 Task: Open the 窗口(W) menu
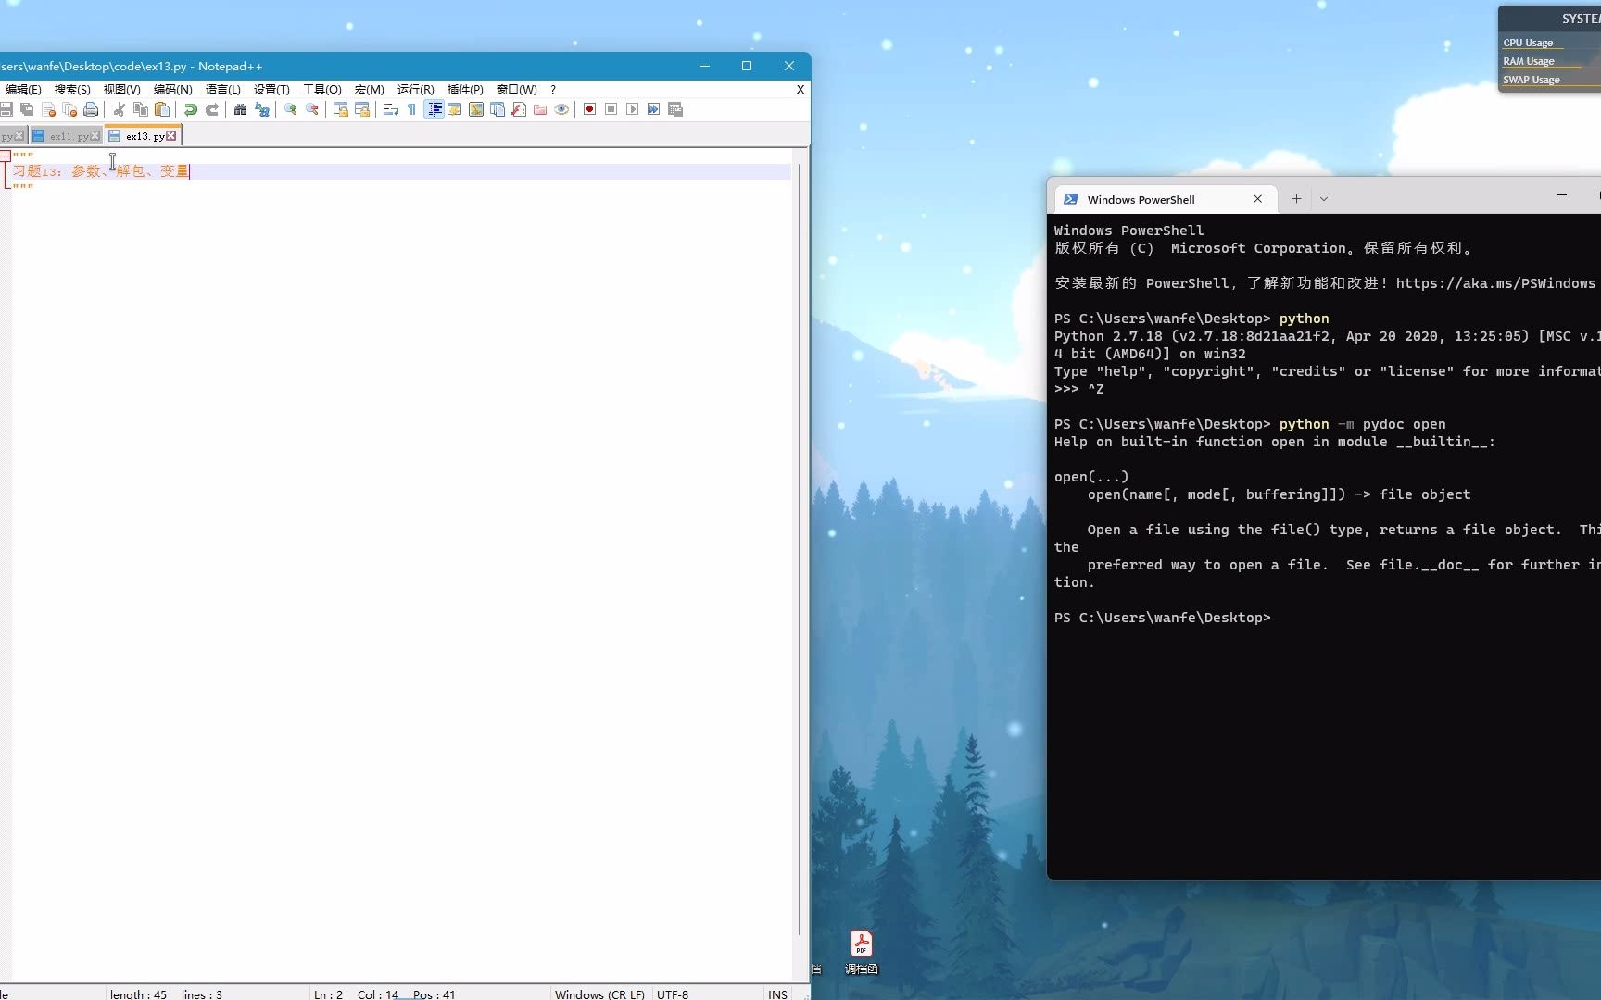pos(516,90)
